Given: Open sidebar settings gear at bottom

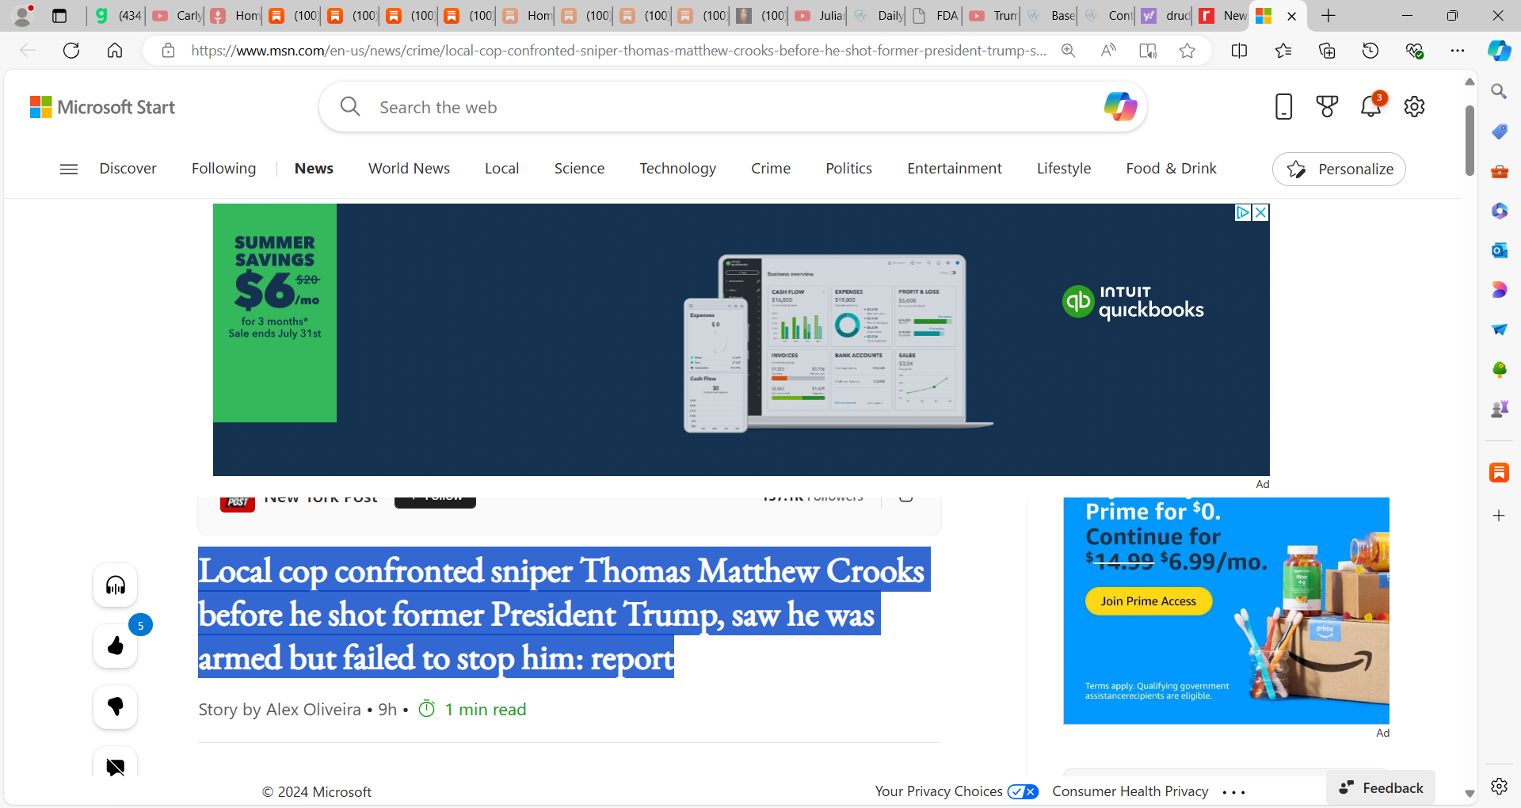Looking at the screenshot, I should [x=1499, y=786].
